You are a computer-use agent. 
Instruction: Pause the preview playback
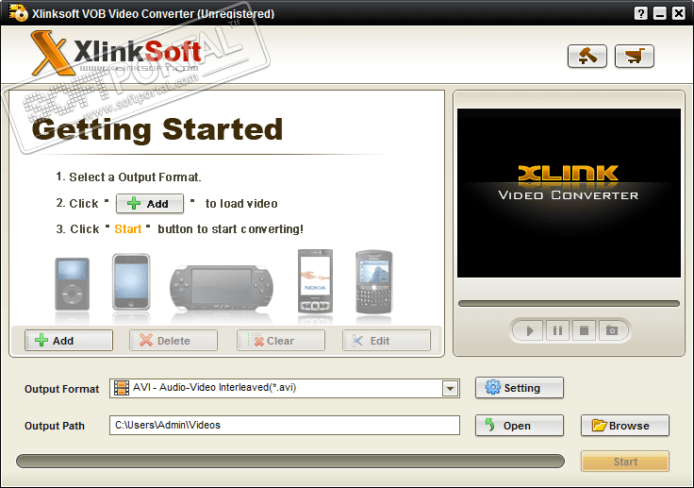(557, 330)
